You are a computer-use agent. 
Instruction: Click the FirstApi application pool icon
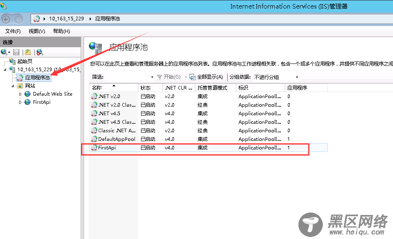coord(94,148)
